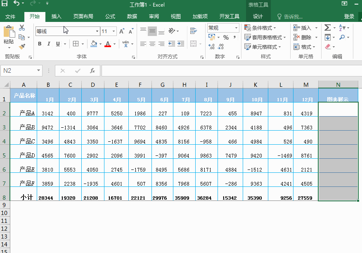This screenshot has height=253, width=362.
Task: Click the Cut scissors icon
Action: point(22,28)
